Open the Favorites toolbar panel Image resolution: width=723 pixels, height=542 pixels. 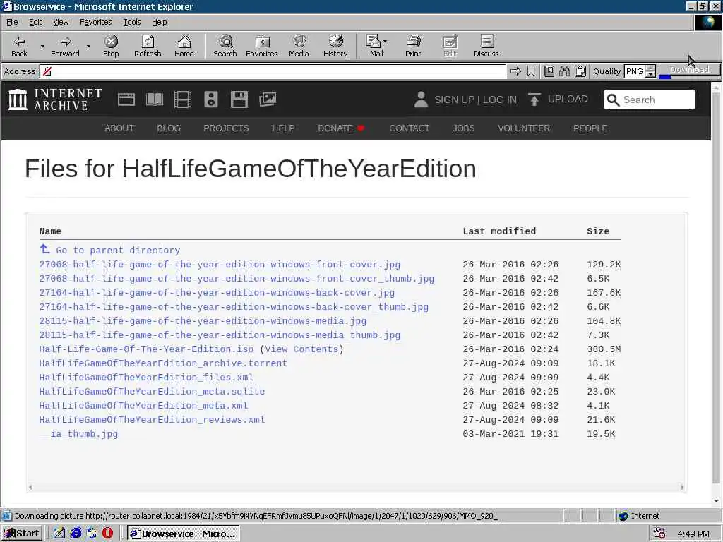click(x=262, y=46)
